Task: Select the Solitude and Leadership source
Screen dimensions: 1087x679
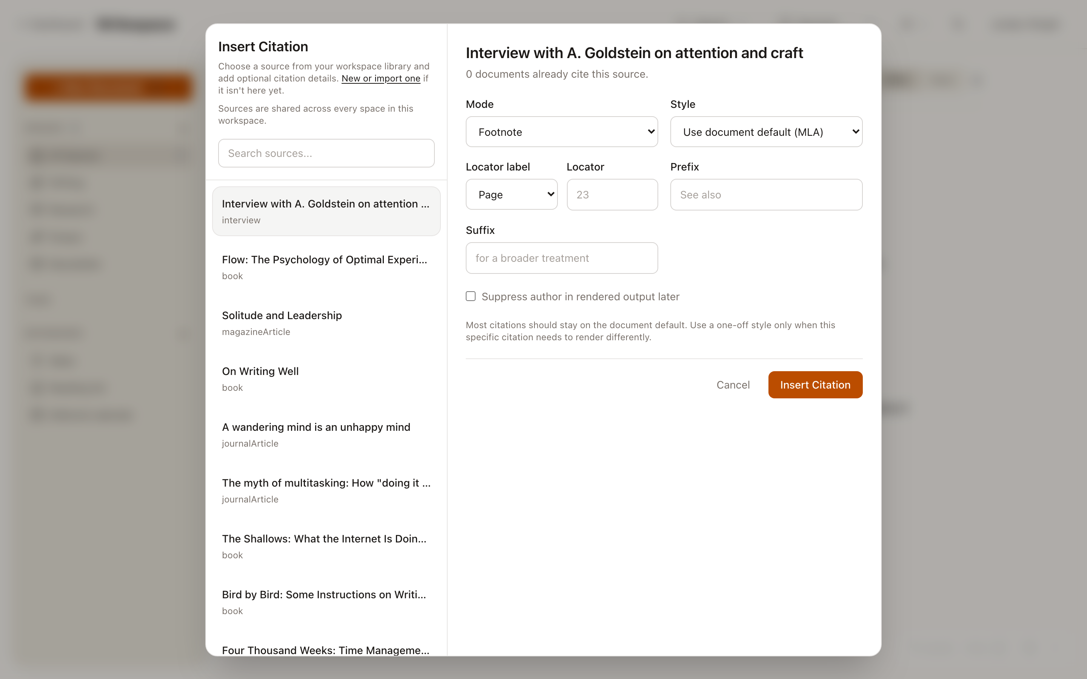Action: tap(326, 322)
